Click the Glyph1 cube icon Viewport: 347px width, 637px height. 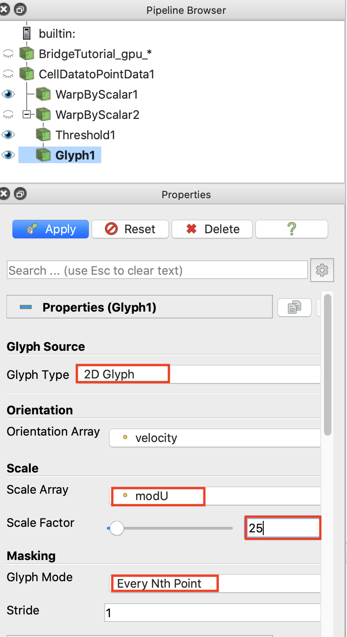pyautogui.click(x=43, y=155)
